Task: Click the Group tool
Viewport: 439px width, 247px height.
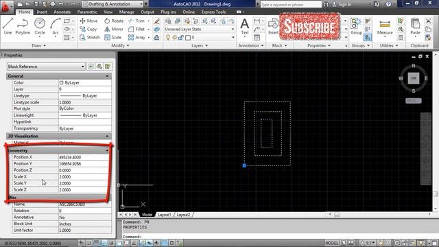Action: [x=356, y=27]
